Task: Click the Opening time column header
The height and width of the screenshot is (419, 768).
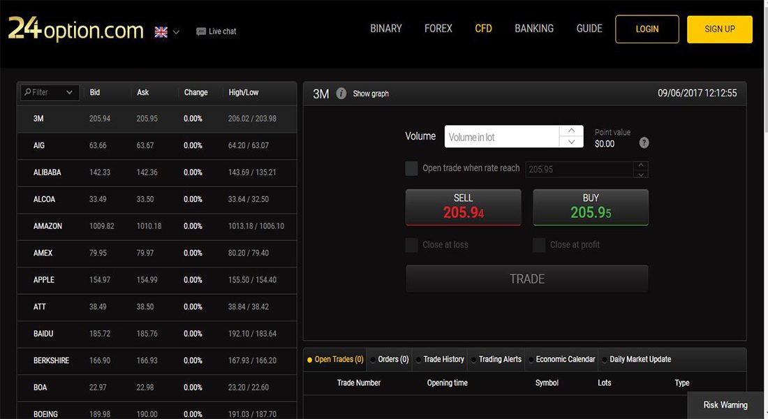Action: click(x=447, y=383)
